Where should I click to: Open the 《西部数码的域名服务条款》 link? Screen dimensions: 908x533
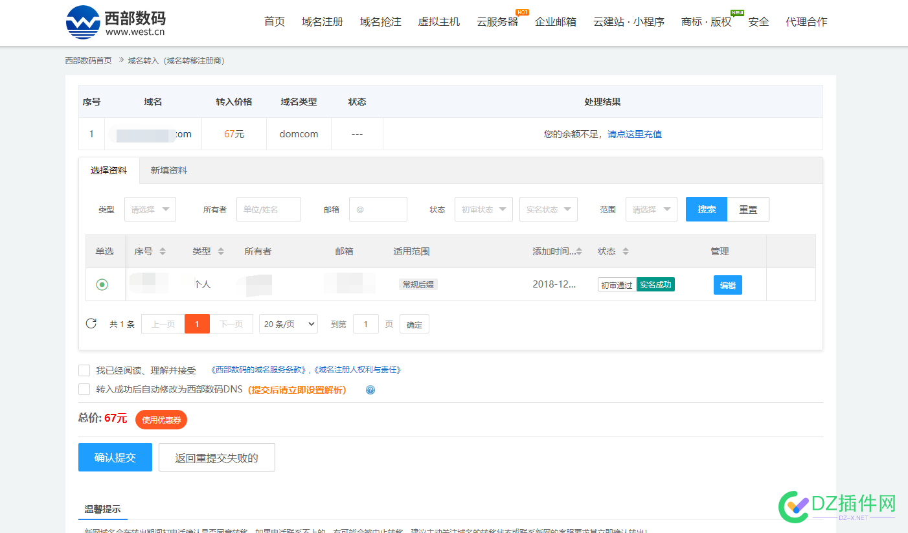tap(259, 370)
